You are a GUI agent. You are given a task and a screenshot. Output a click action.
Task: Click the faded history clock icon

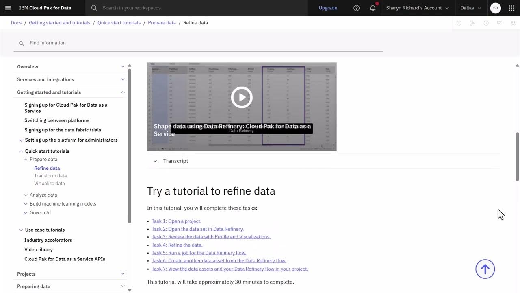486,23
